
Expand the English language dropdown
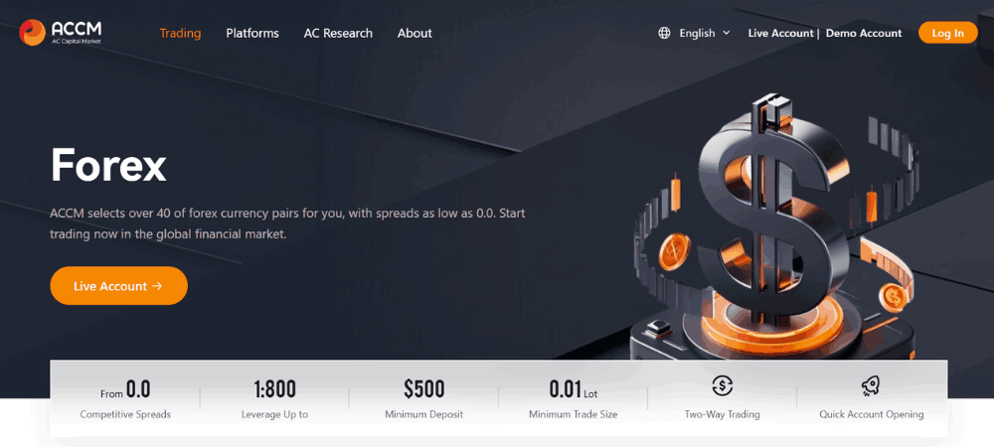coord(697,33)
